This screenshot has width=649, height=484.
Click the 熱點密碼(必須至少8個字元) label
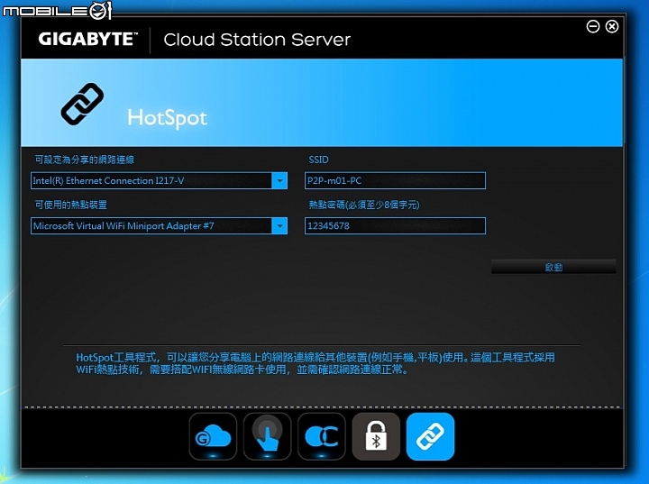click(x=364, y=205)
